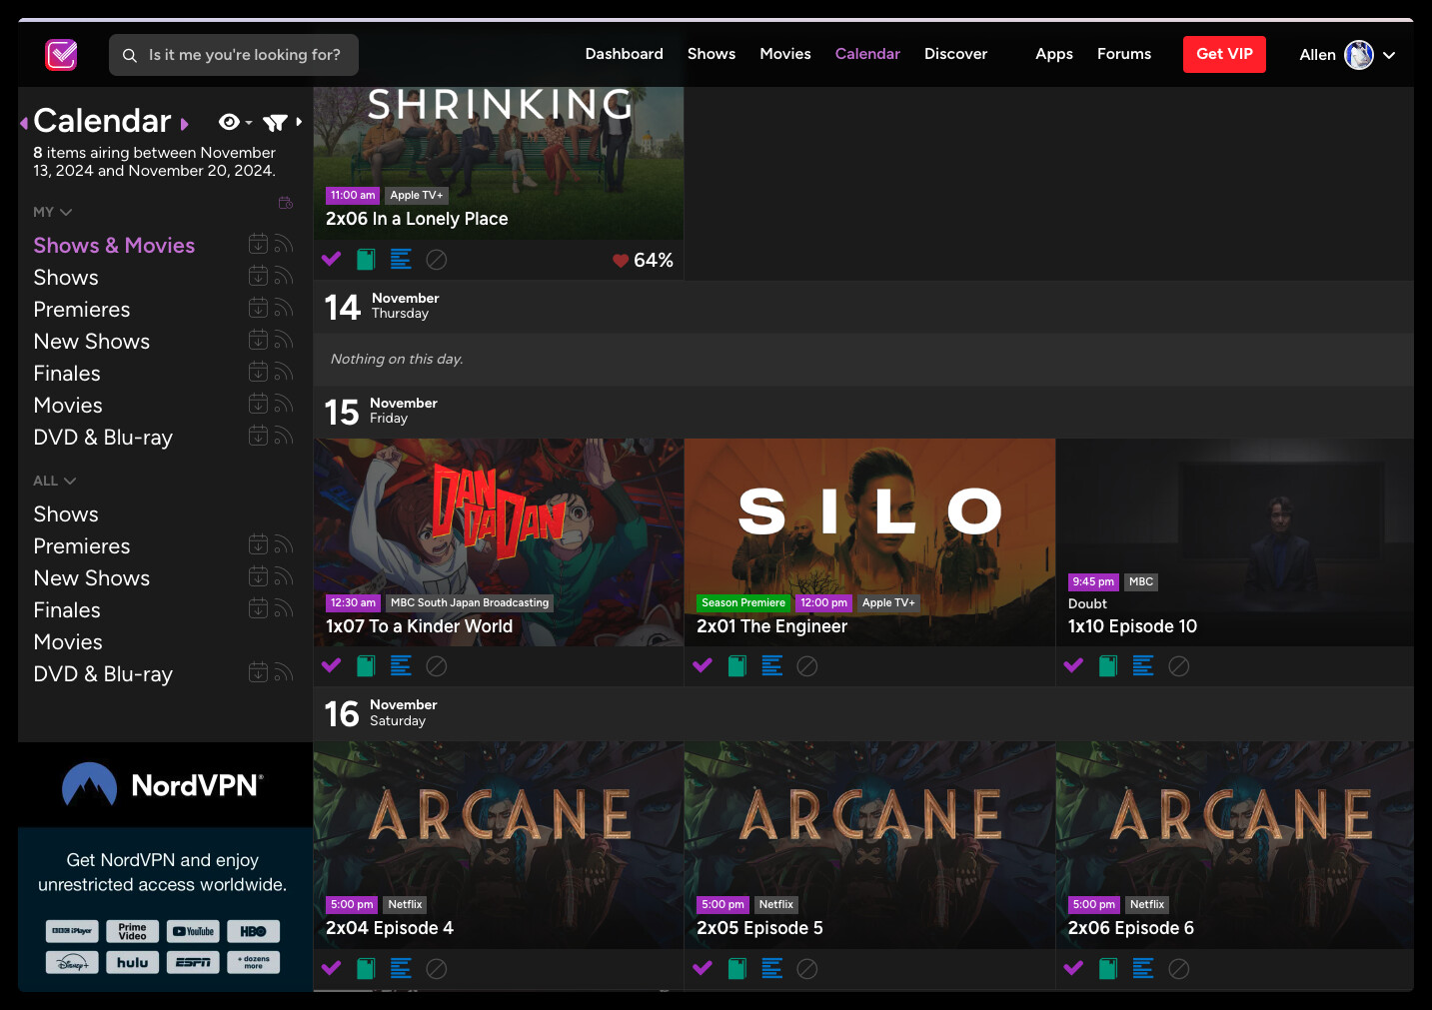1432x1010 pixels.
Task: Collapse the ALL section chevron
Action: click(x=70, y=482)
